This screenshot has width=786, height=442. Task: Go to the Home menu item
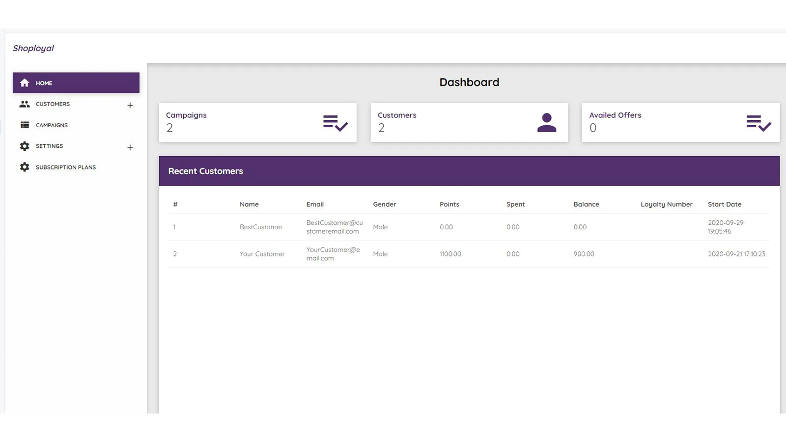tap(44, 83)
